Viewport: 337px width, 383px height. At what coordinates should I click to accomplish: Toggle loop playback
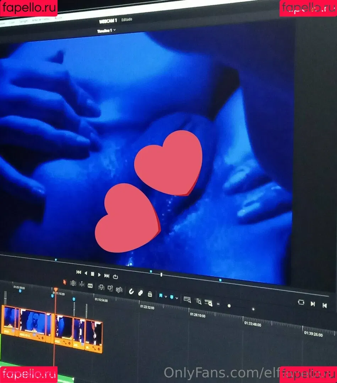115,277
